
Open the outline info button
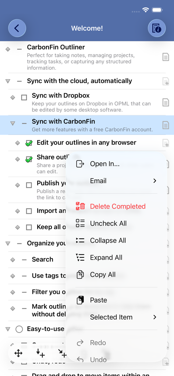click(157, 28)
